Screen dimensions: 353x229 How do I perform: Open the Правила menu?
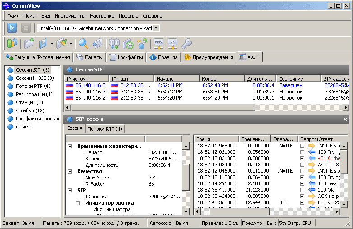tap(128, 16)
